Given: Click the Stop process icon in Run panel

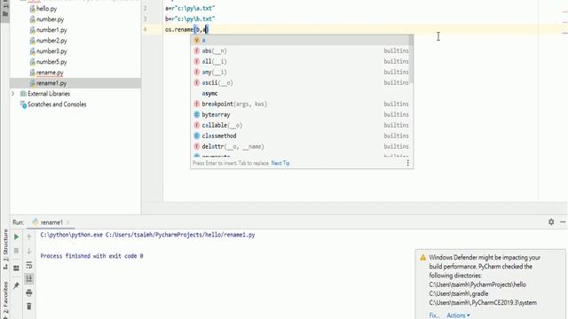Looking at the screenshot, I should (16, 251).
